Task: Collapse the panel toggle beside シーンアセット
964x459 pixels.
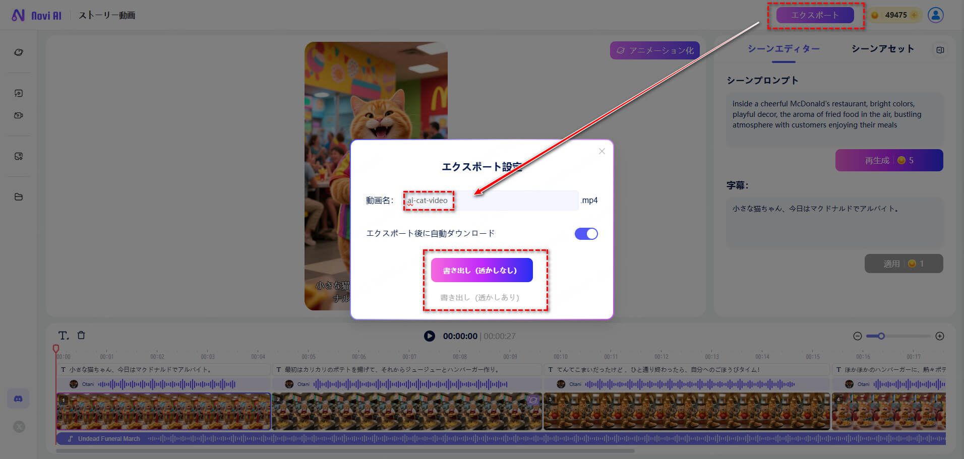Action: tap(940, 50)
